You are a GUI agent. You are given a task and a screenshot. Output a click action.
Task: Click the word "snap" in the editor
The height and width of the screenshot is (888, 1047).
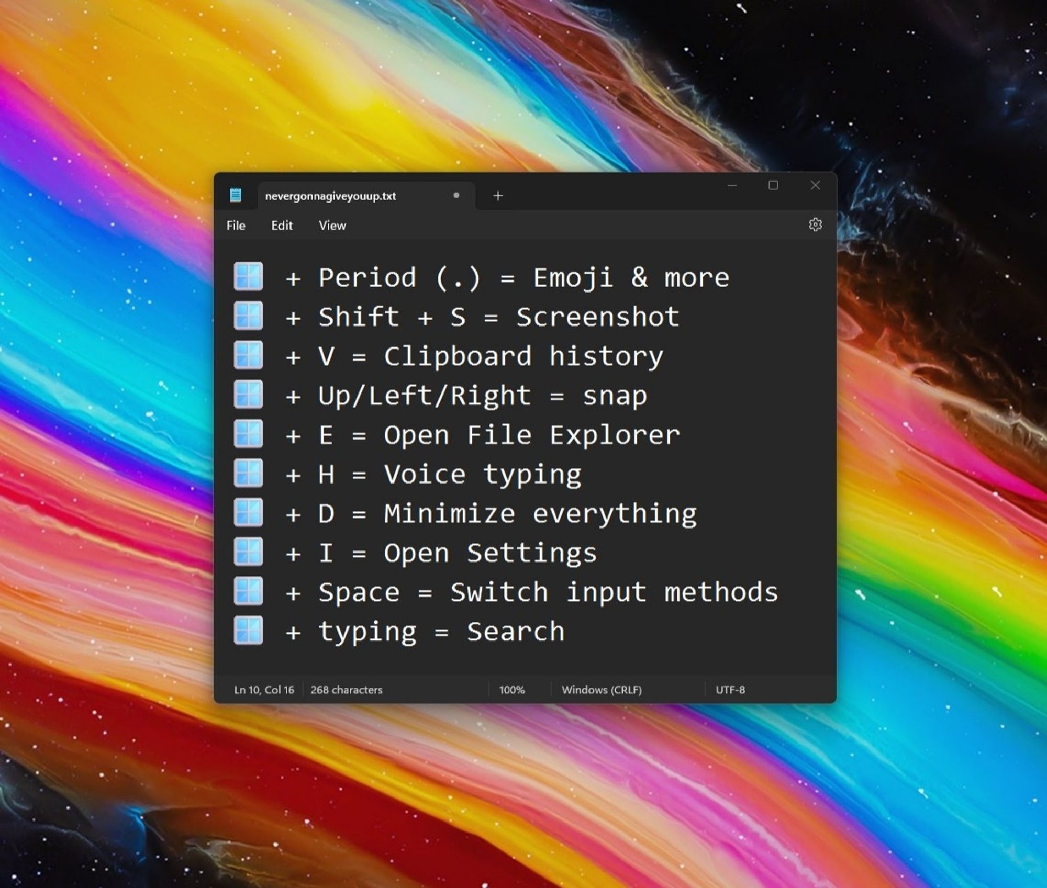pos(615,397)
